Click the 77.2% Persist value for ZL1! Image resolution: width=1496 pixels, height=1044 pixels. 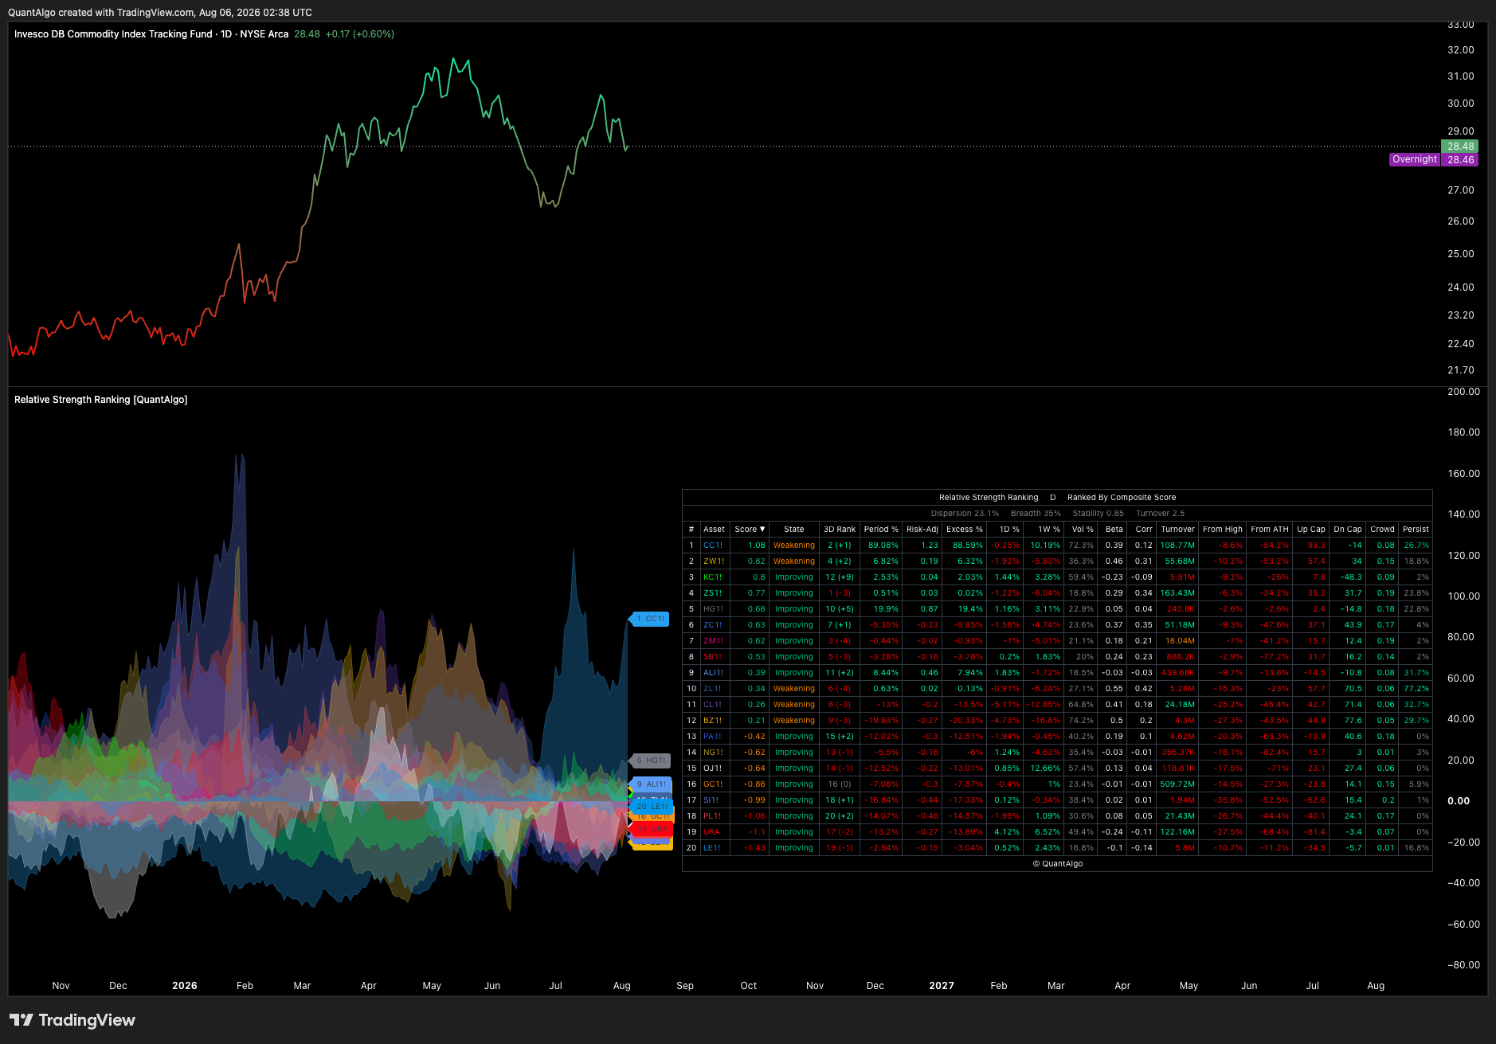[1416, 689]
